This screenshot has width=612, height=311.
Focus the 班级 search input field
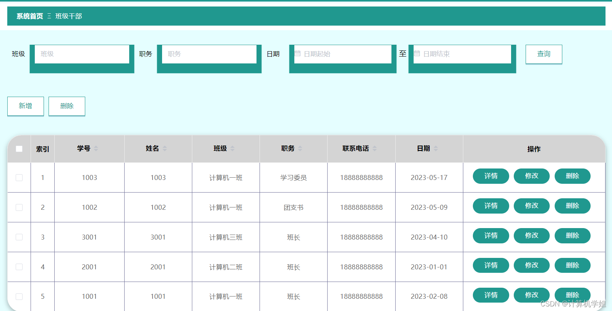[82, 54]
